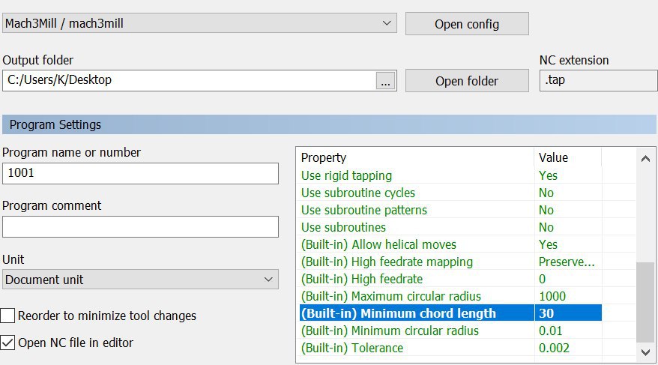Viewport: 658px width, 365px height.
Task: Click the No value for subroutine patterns
Action: pyautogui.click(x=546, y=210)
